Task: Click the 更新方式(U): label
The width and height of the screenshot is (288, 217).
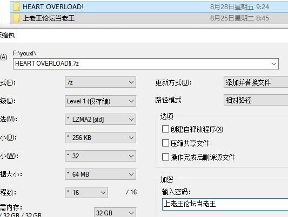Action: click(x=173, y=83)
